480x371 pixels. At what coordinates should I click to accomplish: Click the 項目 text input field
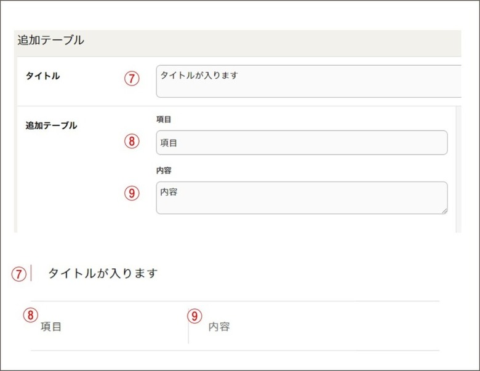(x=302, y=143)
